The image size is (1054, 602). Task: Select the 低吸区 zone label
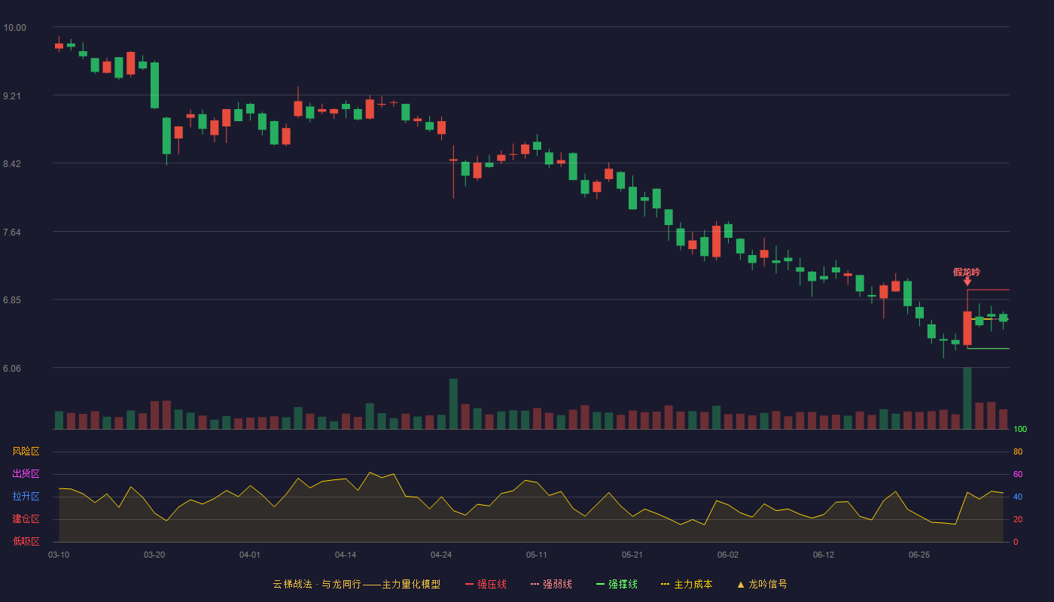pos(26,541)
